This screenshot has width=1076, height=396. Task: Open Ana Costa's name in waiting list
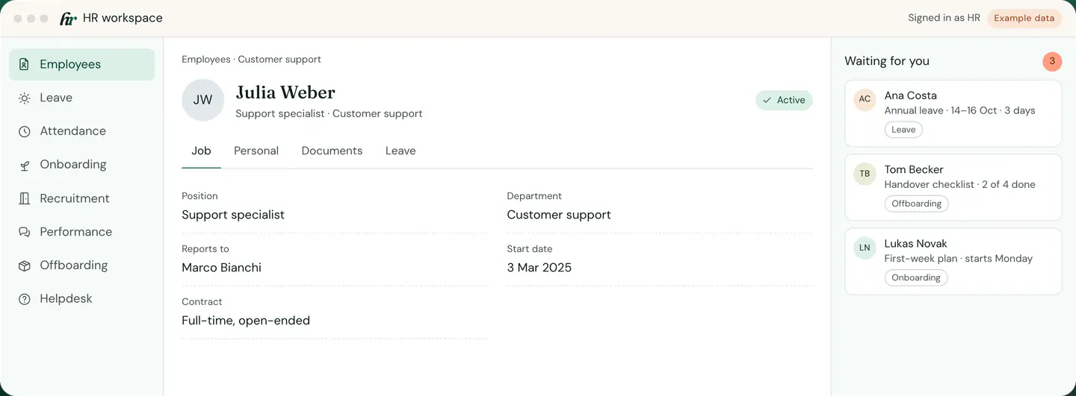coord(910,95)
